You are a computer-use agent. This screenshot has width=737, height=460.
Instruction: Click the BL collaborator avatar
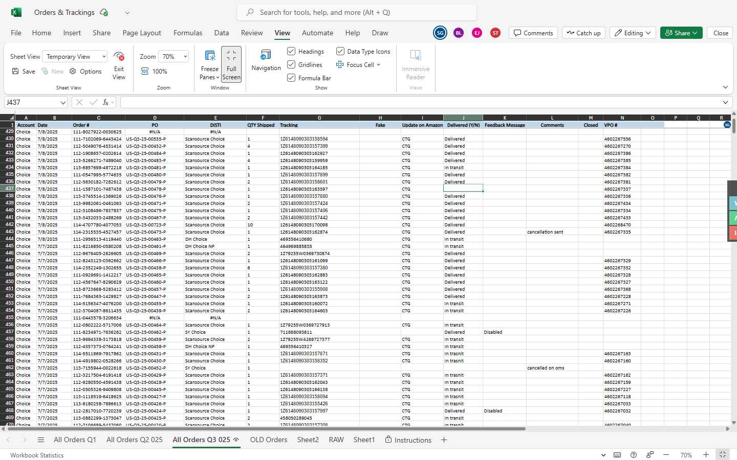tap(459, 33)
